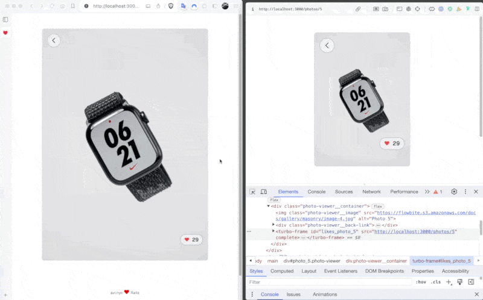Viewport: 483px width, 300px height.
Task: Open the Properties pane
Action: click(x=423, y=271)
